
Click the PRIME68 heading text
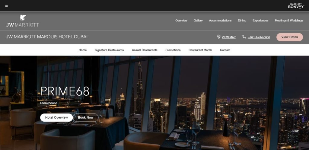point(65,91)
